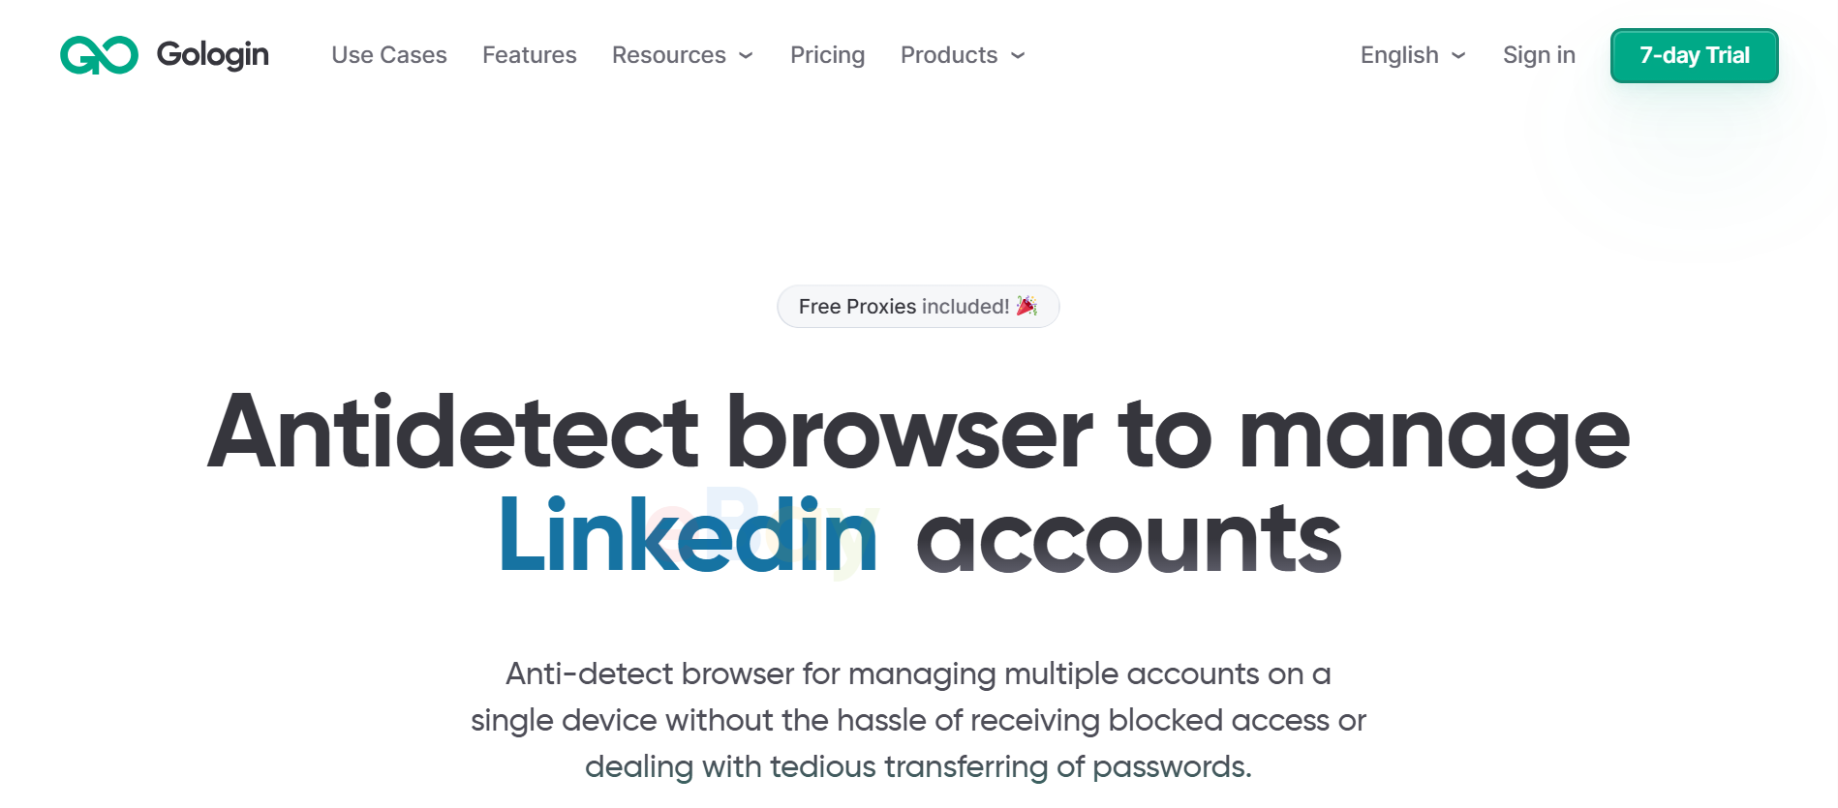1838x808 pixels.
Task: Click the Resources chevron arrow icon
Action: click(x=746, y=56)
